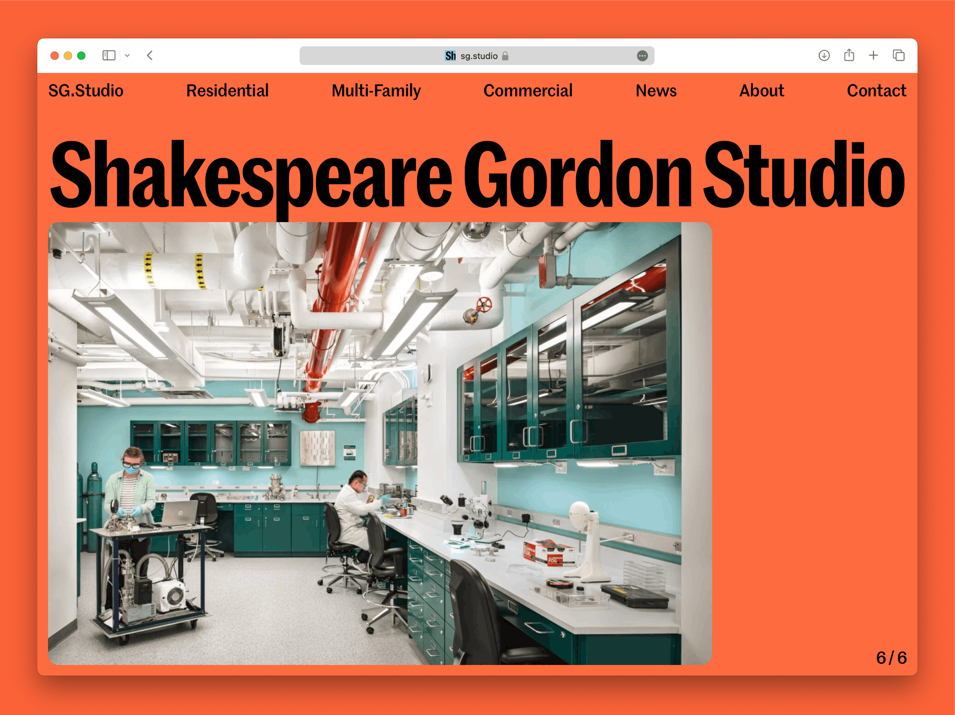This screenshot has width=955, height=715.
Task: Open a new tab with plus icon
Action: tap(873, 55)
